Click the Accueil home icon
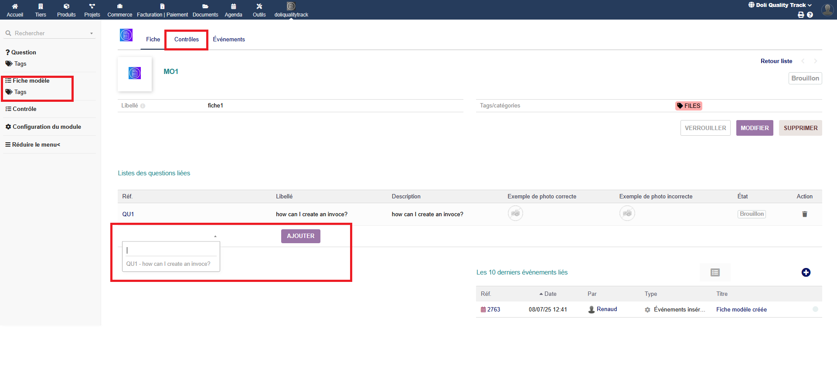Image resolution: width=837 pixels, height=365 pixels. point(15,7)
